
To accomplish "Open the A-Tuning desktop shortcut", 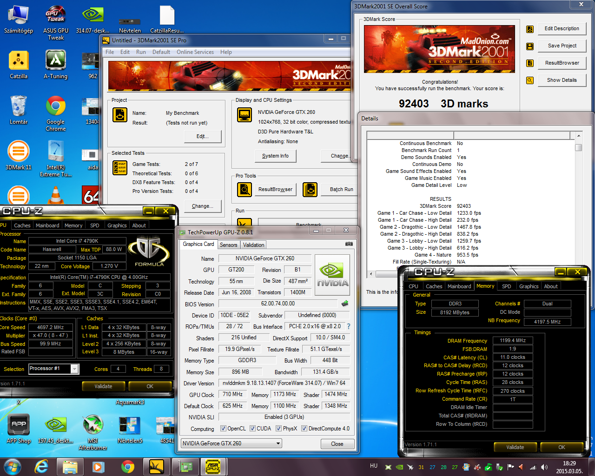I will [x=56, y=65].
